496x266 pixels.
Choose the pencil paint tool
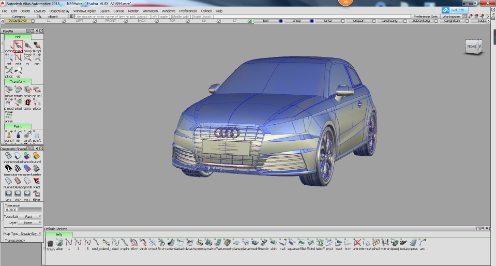pos(9,135)
